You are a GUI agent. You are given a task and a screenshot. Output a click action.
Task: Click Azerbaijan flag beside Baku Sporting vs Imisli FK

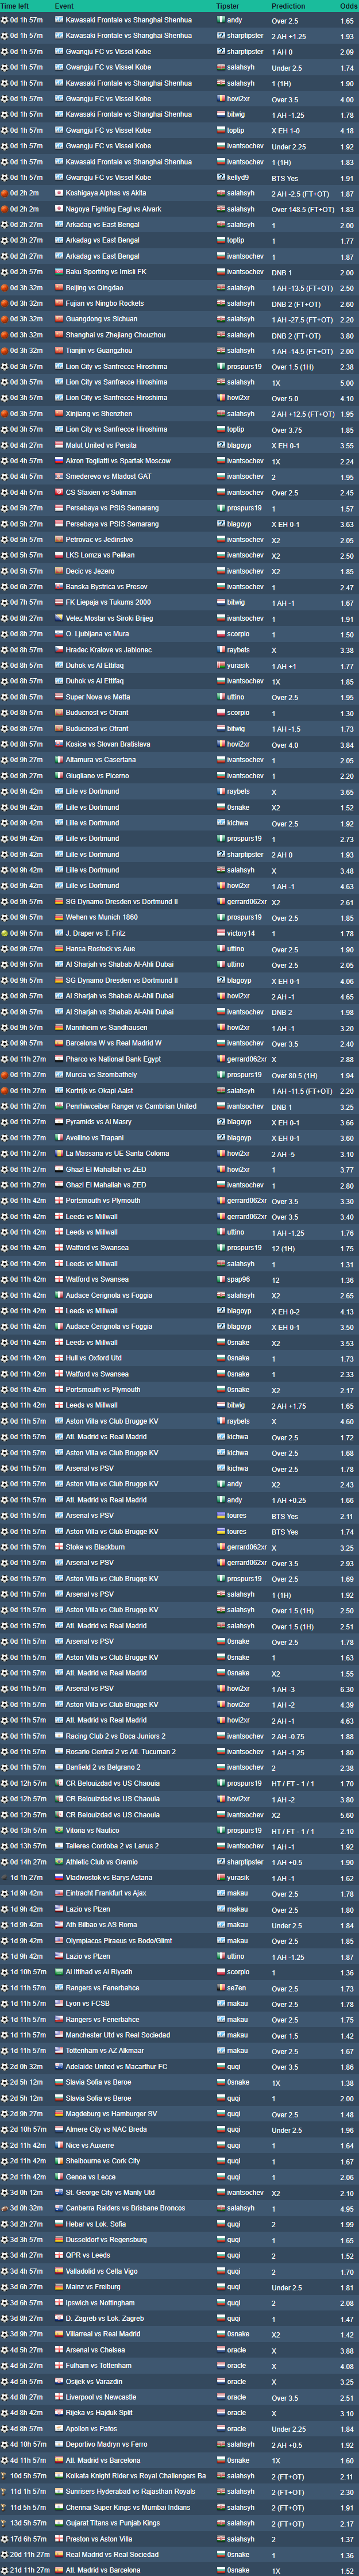pyautogui.click(x=59, y=272)
